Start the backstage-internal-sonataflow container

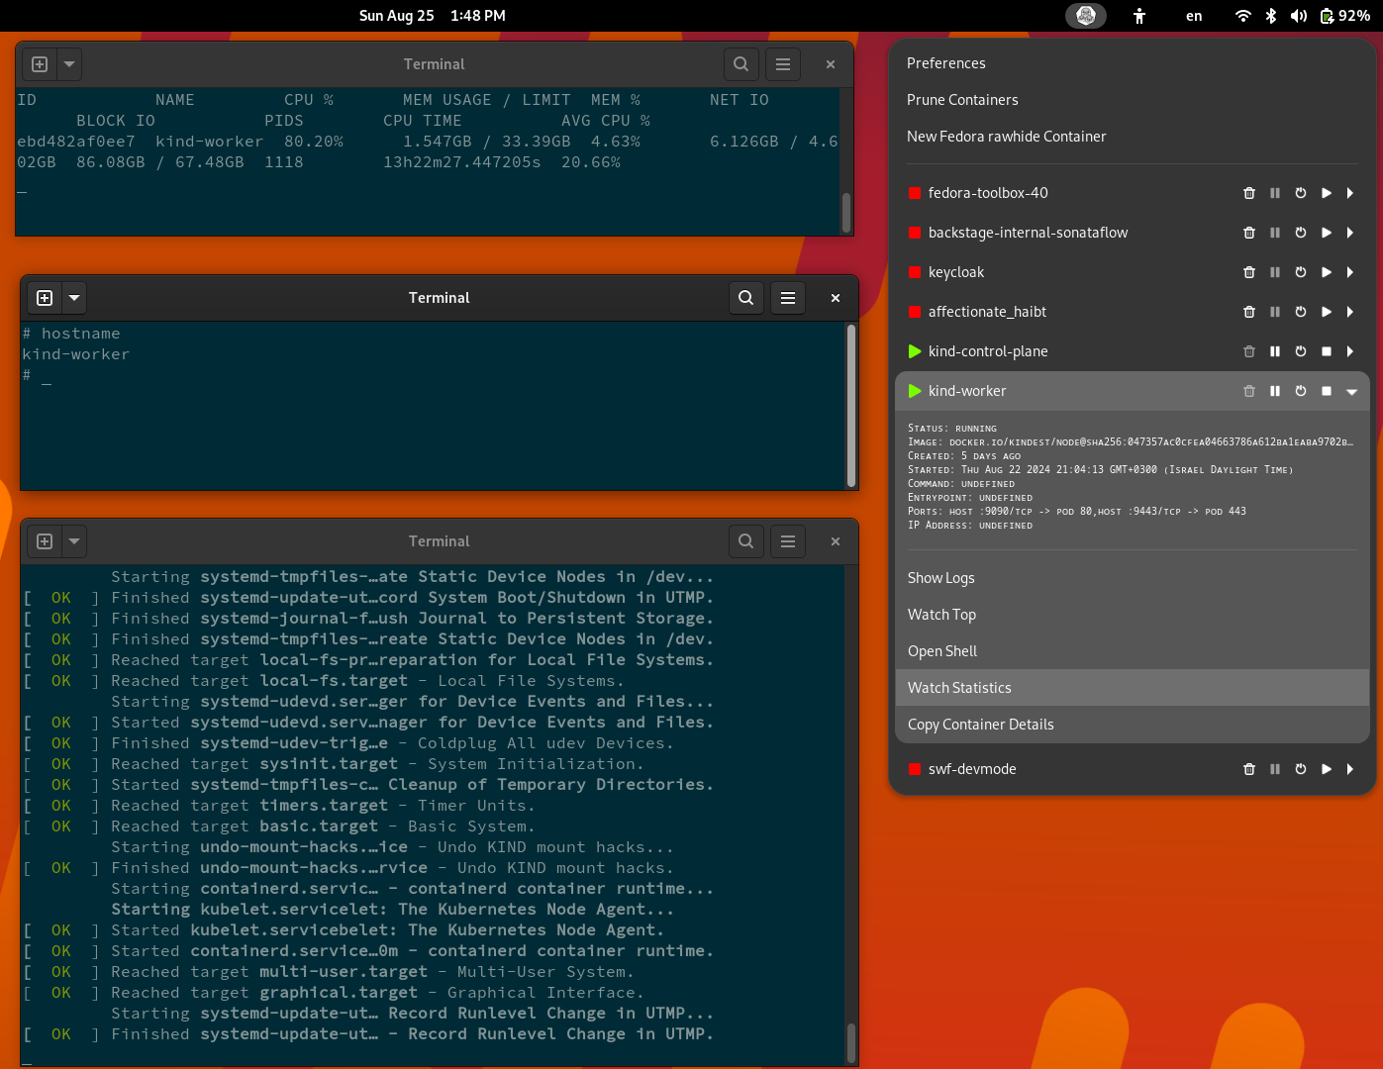tap(1327, 233)
